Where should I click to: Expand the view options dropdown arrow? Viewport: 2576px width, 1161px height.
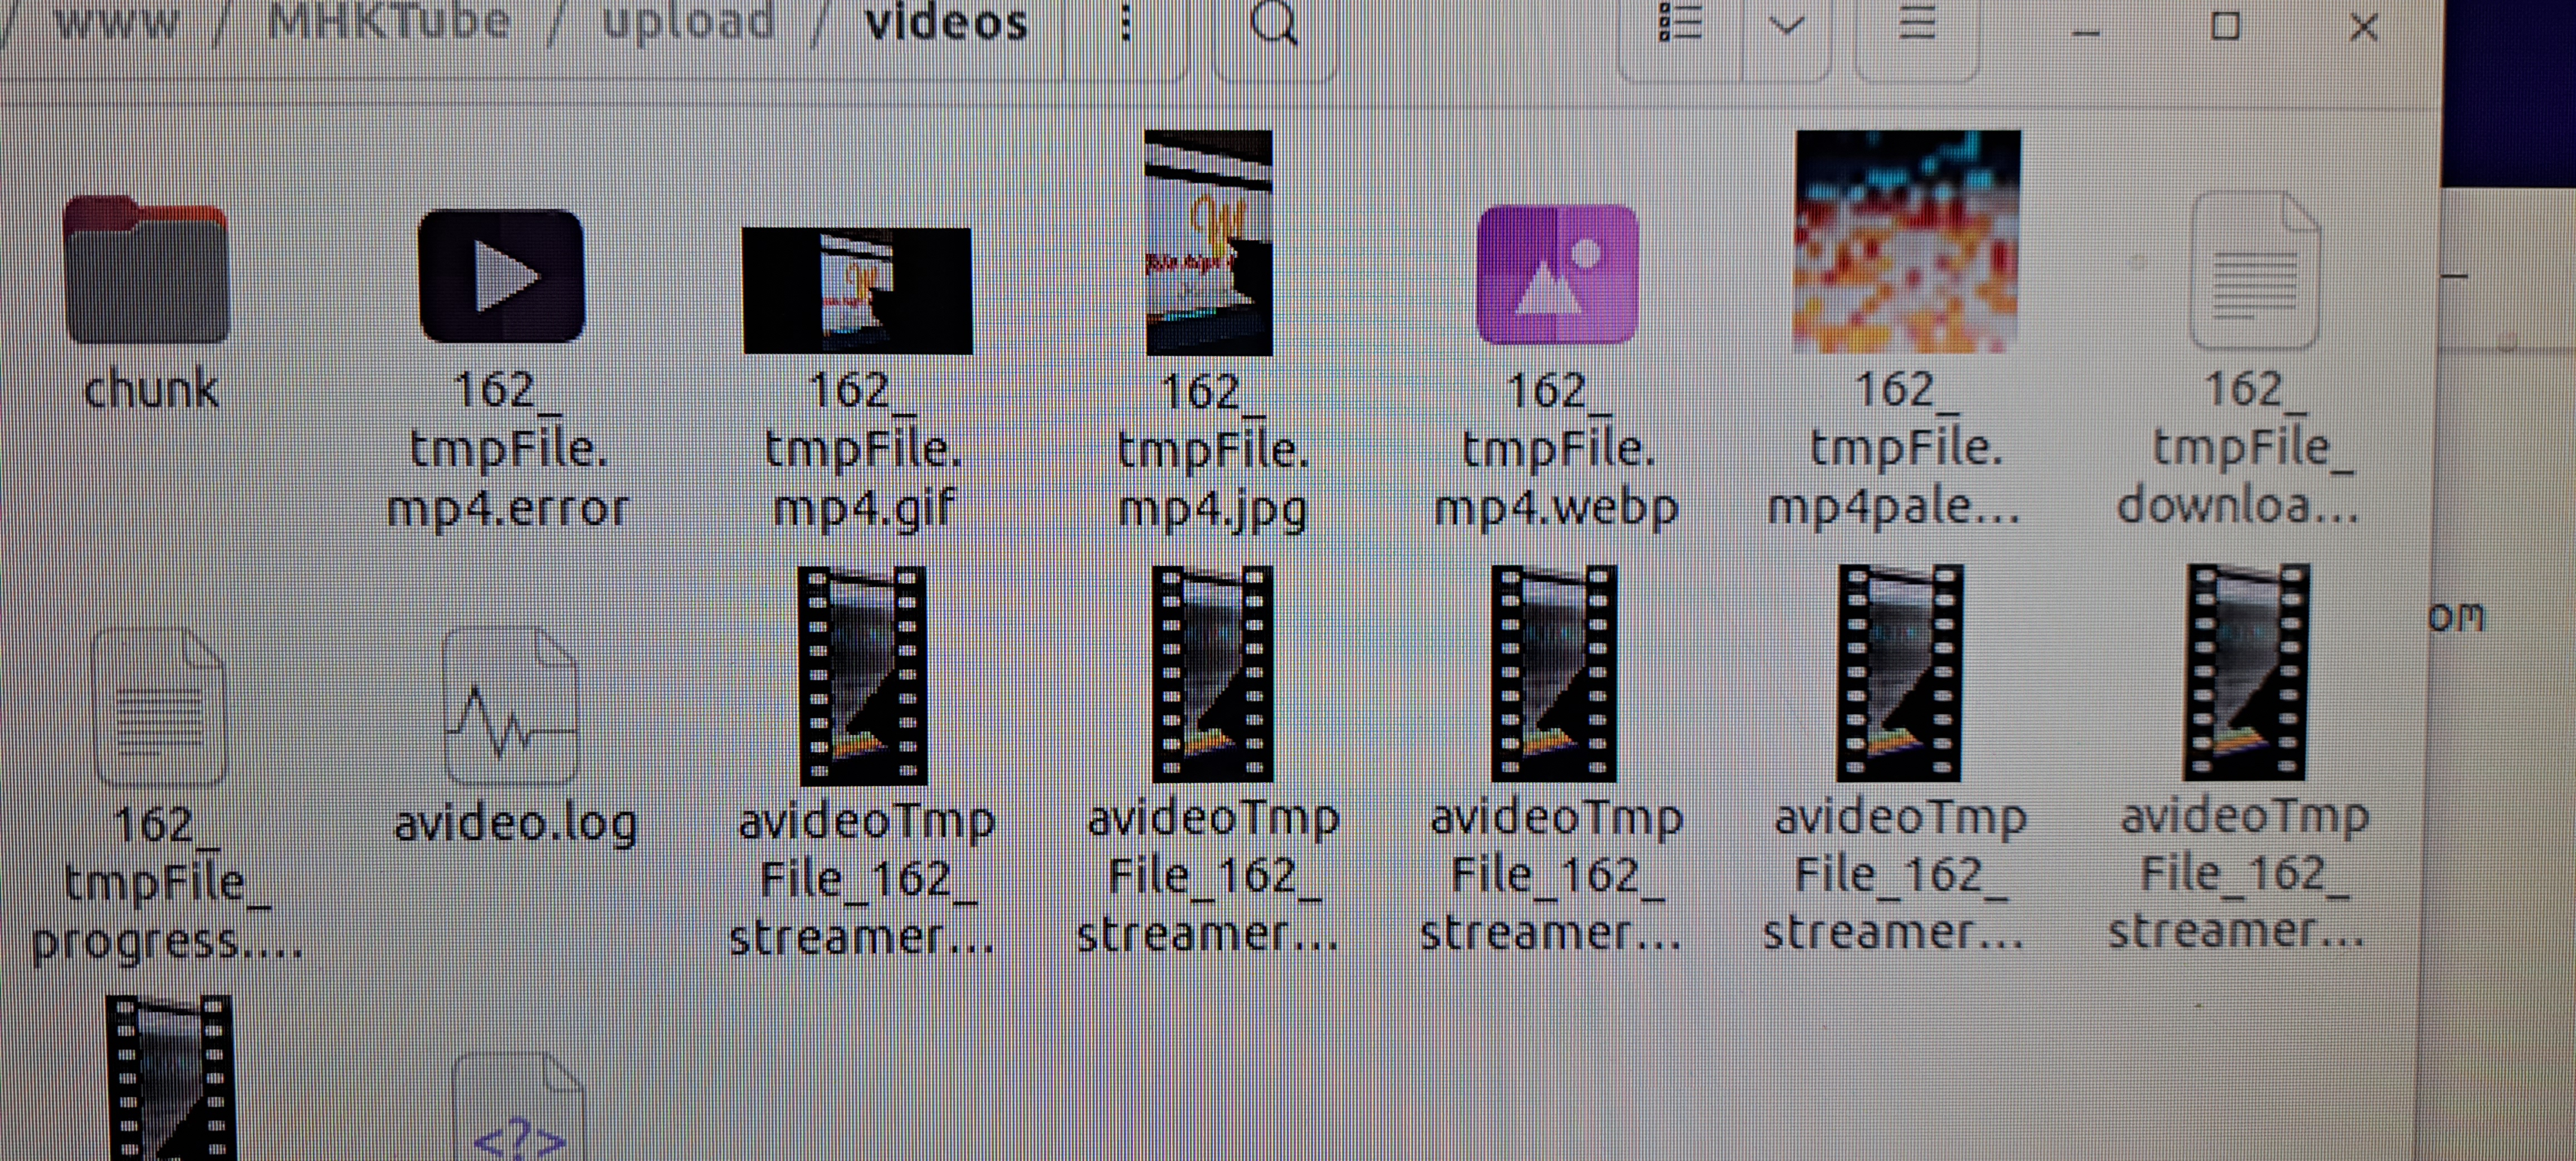click(x=1787, y=24)
